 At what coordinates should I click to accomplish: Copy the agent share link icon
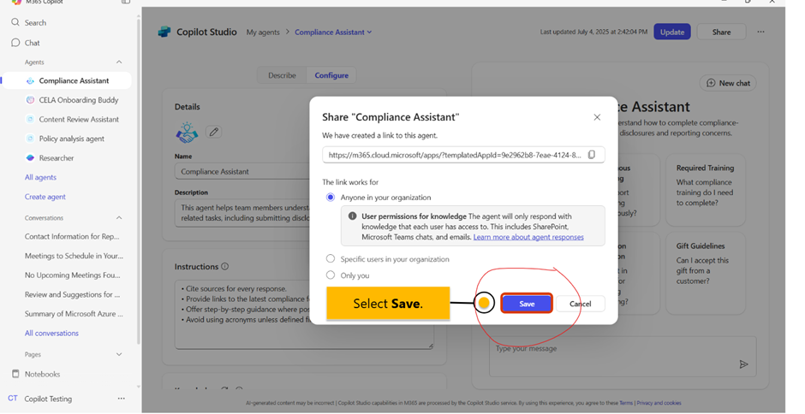coord(592,155)
